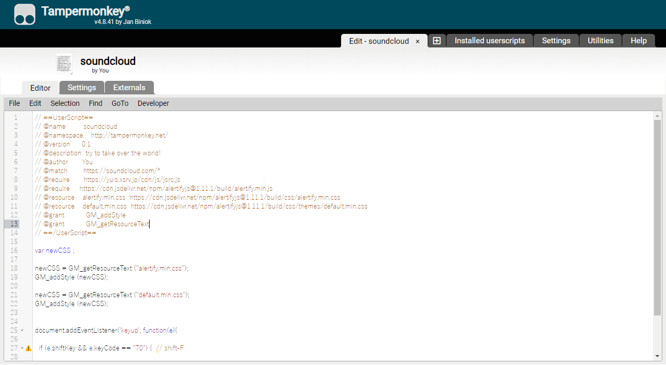This screenshot has width=666, height=365.
Task: Close the Edit - soundcloud tab
Action: coord(418,41)
